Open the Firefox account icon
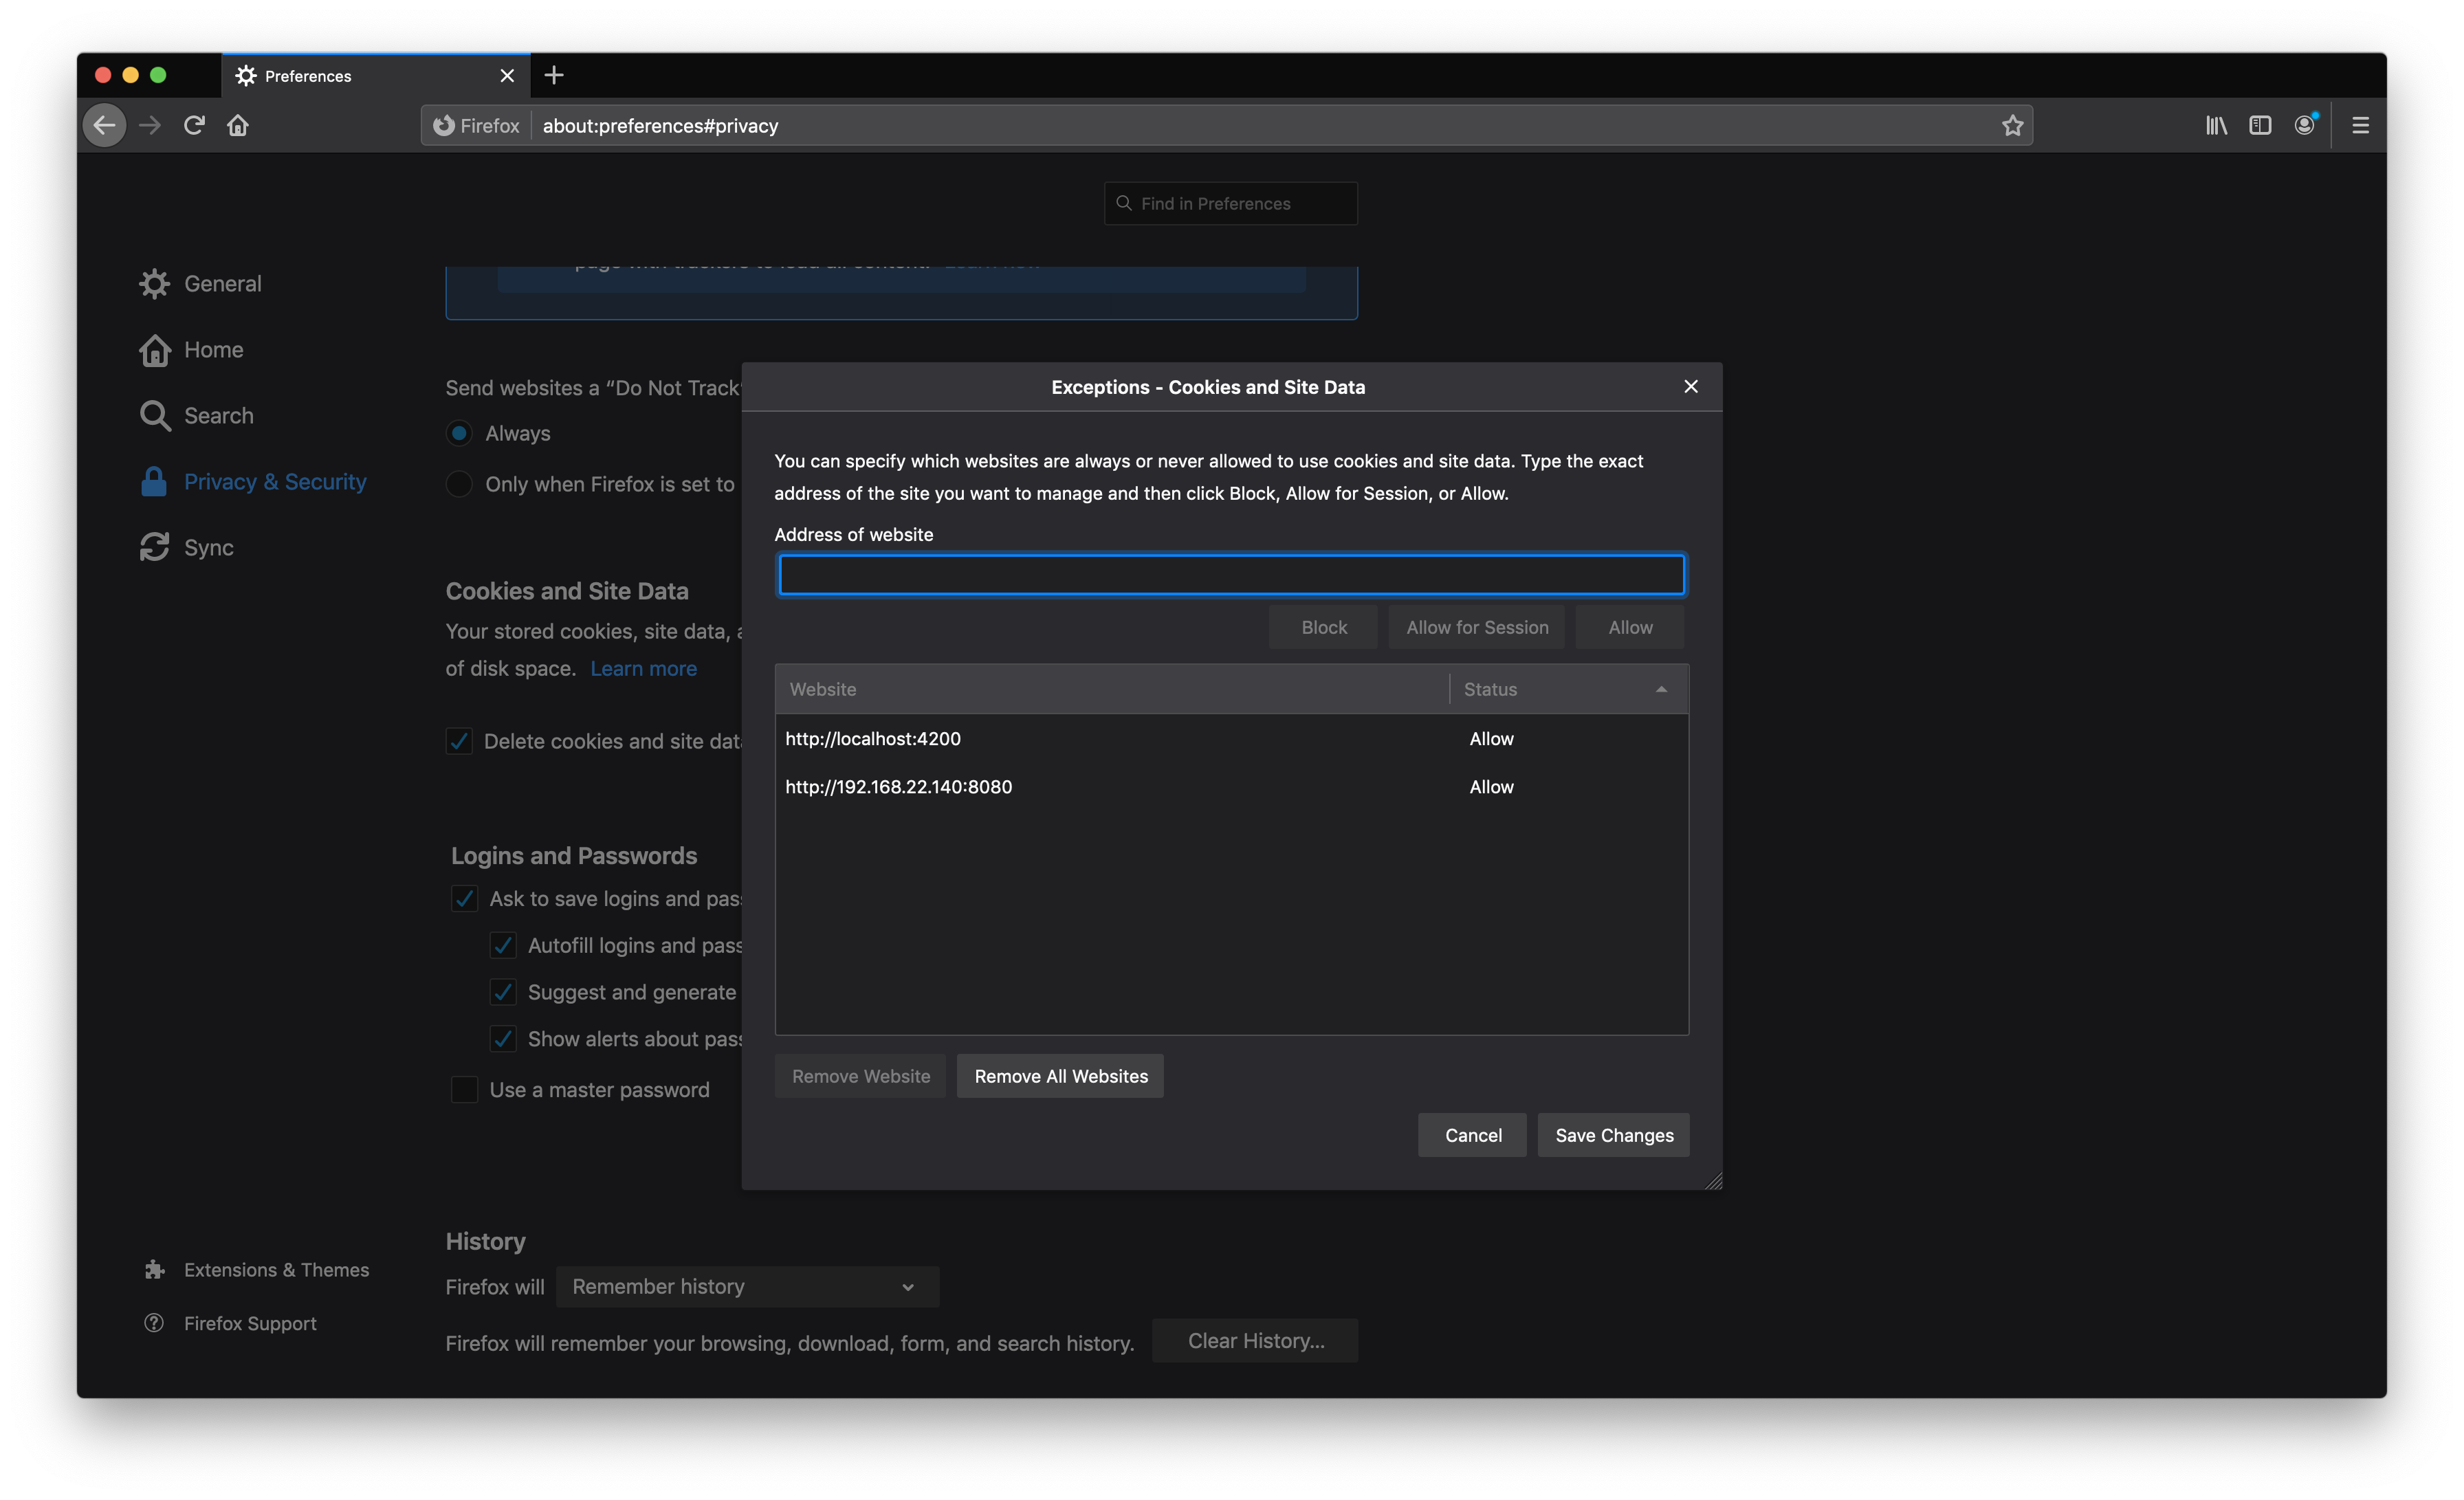 [x=2304, y=125]
